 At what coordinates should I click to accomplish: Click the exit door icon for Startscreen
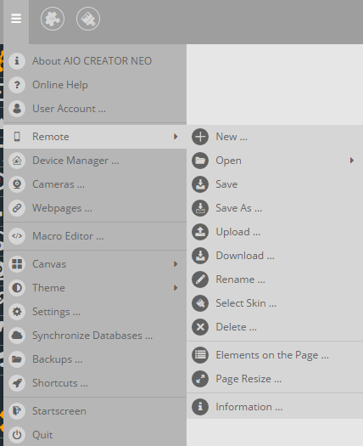[x=17, y=411]
